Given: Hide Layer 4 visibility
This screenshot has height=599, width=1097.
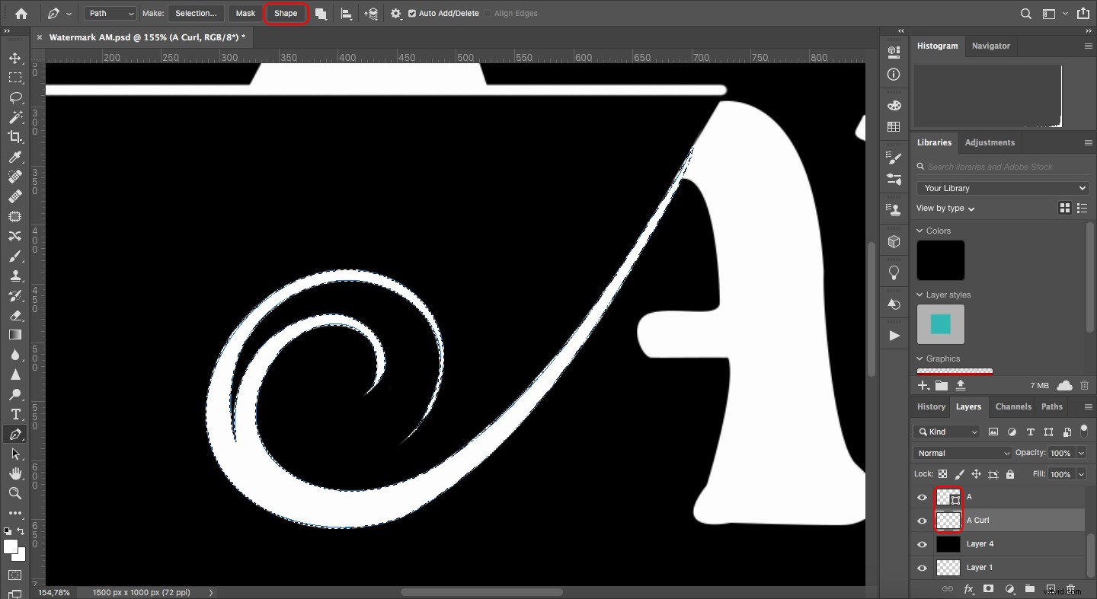Looking at the screenshot, I should pos(921,544).
